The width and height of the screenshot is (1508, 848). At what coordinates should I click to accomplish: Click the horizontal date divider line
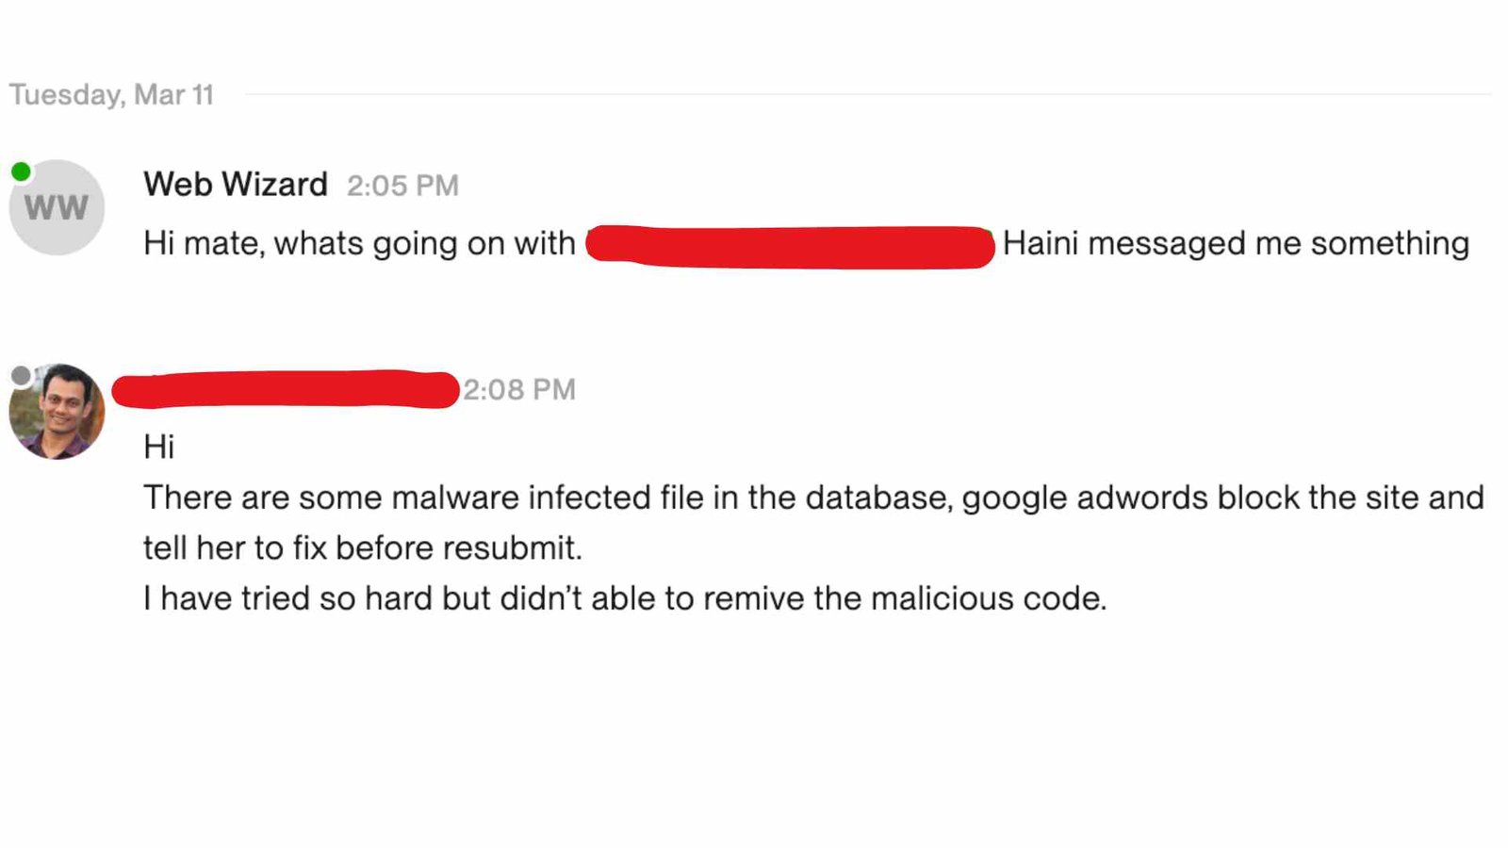(867, 94)
